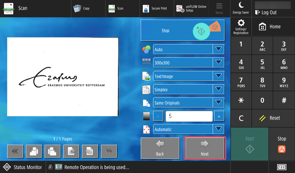Open the 300x300 resolution dropdown
The height and width of the screenshot is (173, 295).
pos(189,63)
